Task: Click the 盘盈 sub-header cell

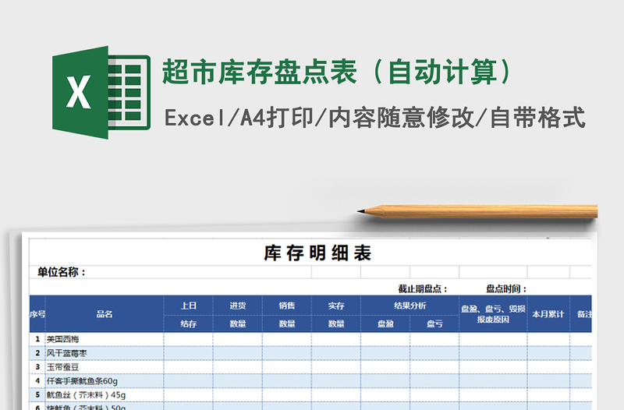Action: [385, 323]
